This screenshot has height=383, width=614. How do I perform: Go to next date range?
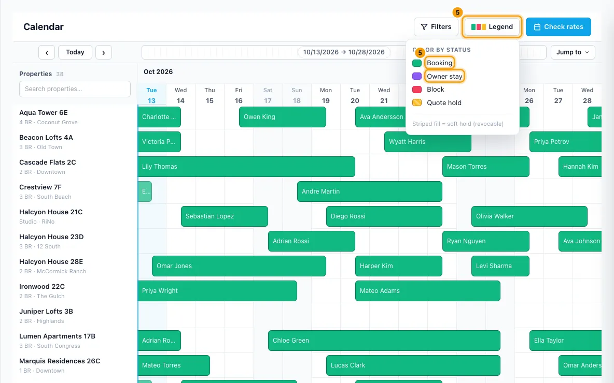[104, 52]
